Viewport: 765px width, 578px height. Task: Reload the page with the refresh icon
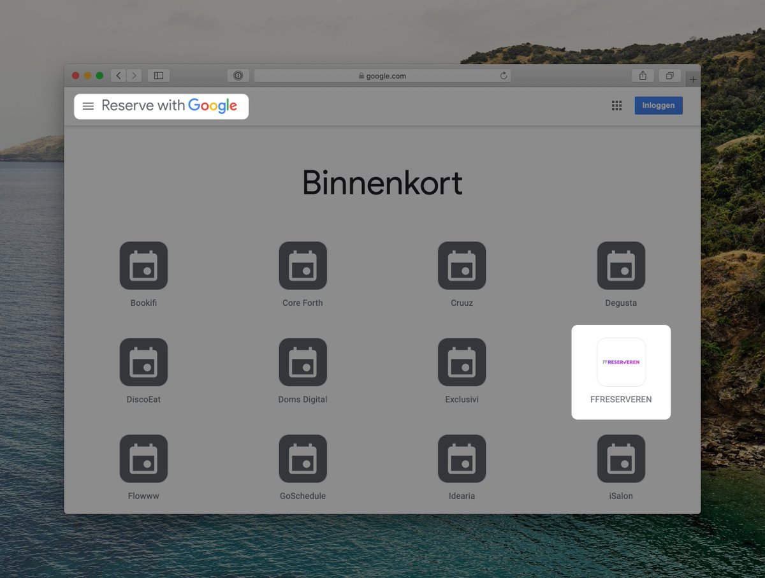(x=504, y=76)
